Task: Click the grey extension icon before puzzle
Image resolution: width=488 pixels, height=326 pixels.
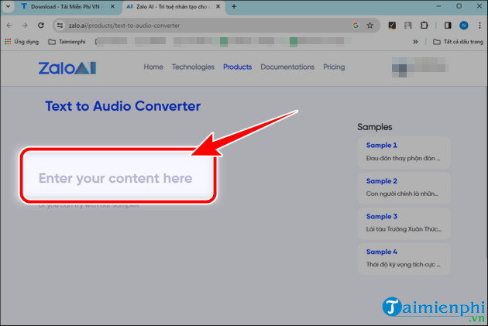Action: 407,26
